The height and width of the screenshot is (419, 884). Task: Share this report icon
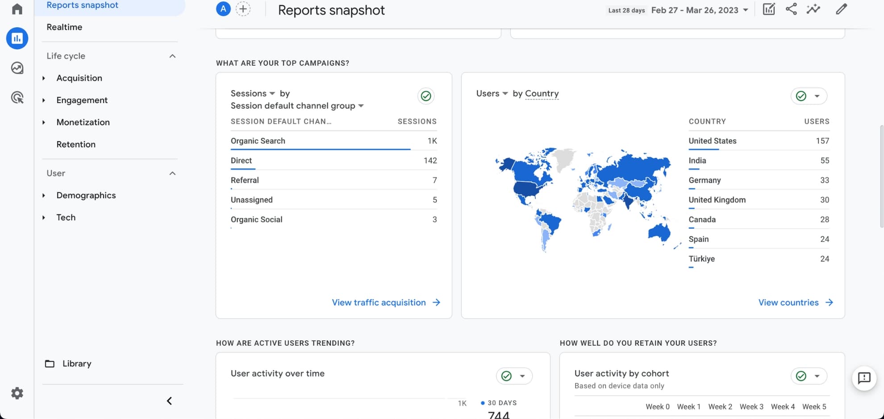[x=791, y=9]
